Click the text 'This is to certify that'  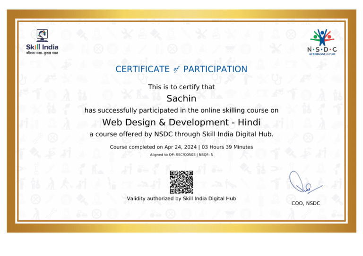(181, 87)
